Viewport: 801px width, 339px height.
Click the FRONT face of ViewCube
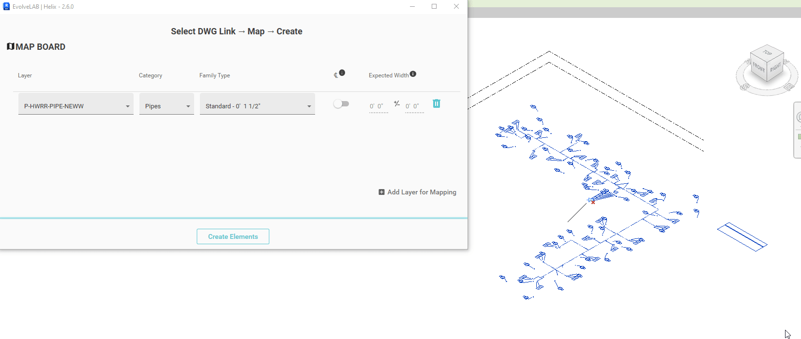pyautogui.click(x=758, y=68)
